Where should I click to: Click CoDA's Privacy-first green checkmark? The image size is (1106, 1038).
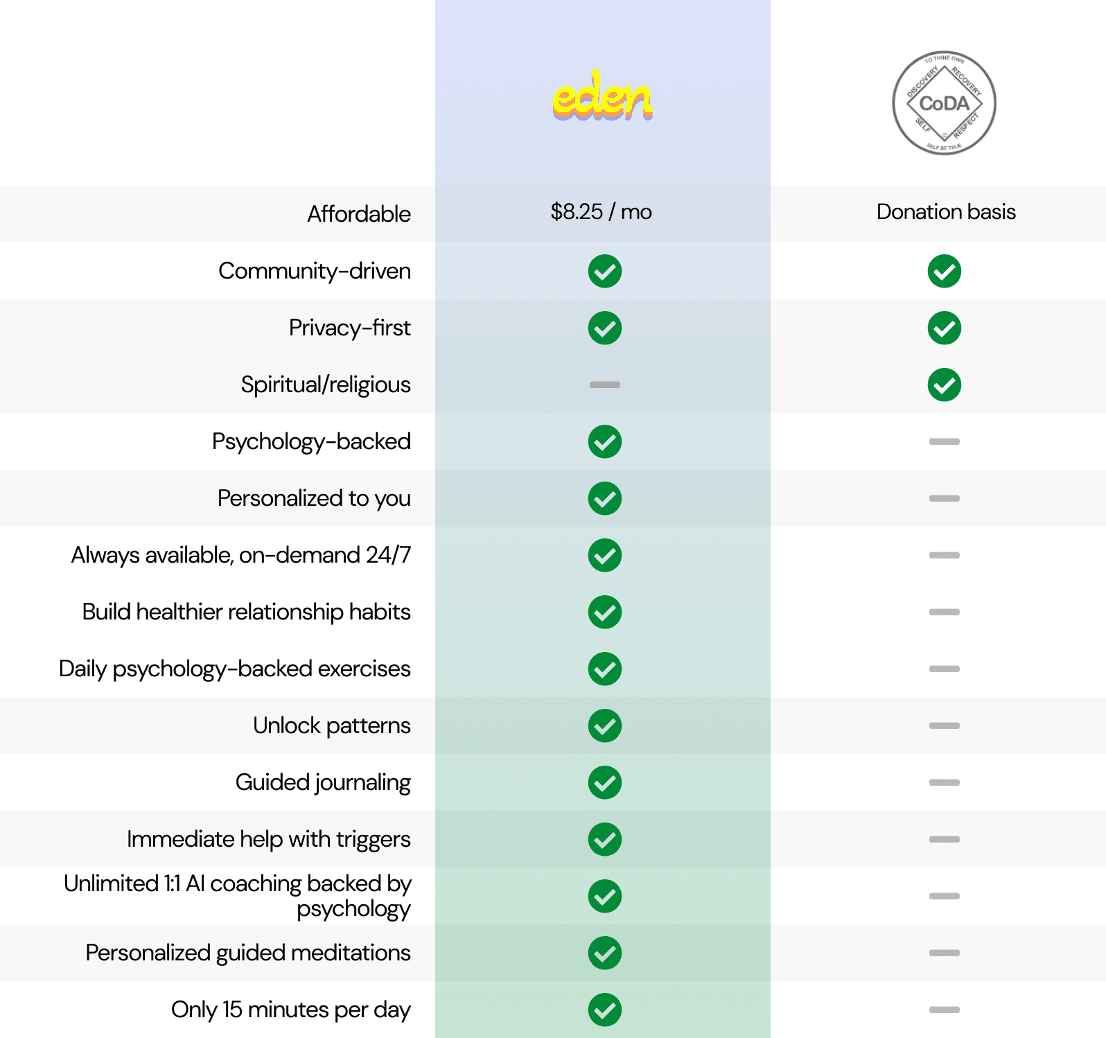point(944,328)
